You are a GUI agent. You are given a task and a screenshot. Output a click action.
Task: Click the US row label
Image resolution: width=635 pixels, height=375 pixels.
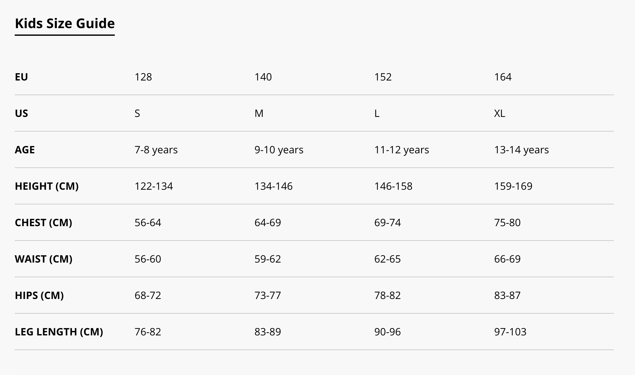pyautogui.click(x=21, y=113)
